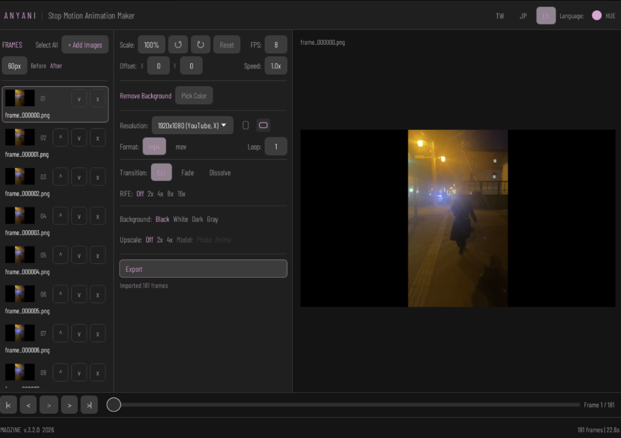Step forward one frame using next arrow
The height and width of the screenshot is (438, 621).
point(69,405)
